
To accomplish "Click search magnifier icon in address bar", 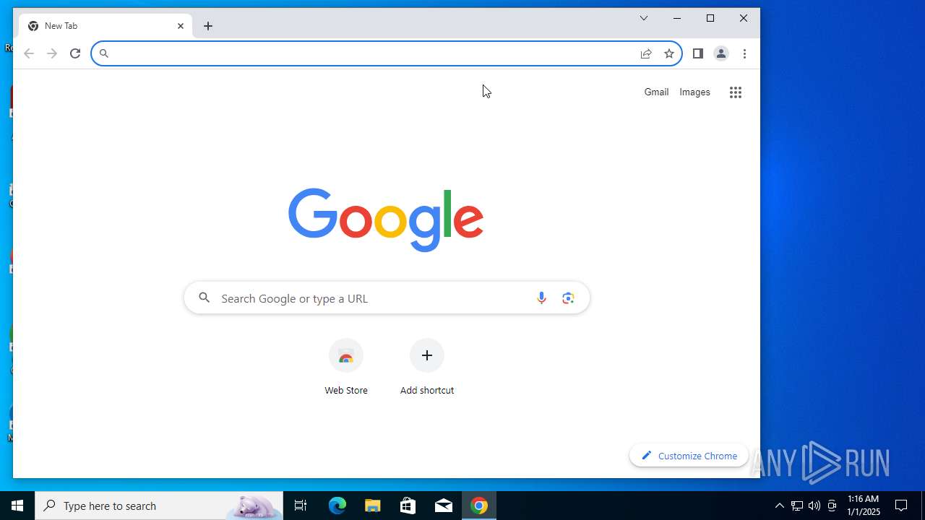I will point(103,53).
